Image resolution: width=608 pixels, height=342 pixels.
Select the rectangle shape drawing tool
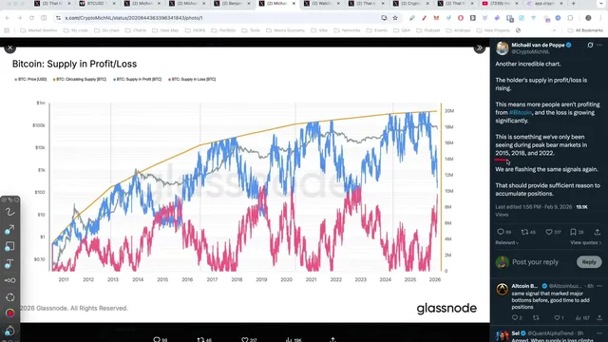tap(9, 247)
